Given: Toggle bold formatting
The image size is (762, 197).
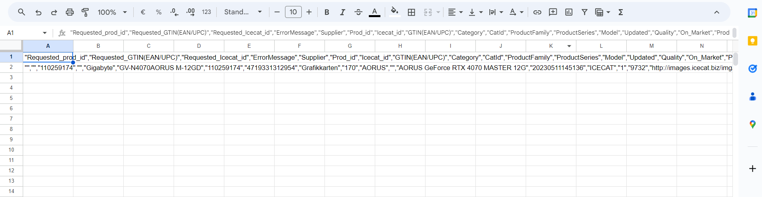Looking at the screenshot, I should pos(327,12).
